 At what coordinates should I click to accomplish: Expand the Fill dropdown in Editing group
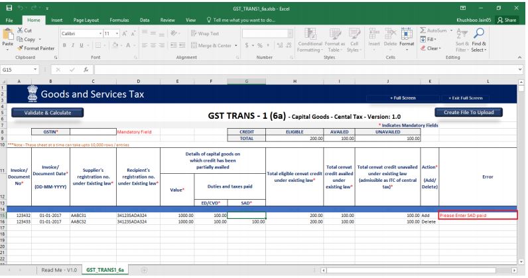tap(437, 40)
